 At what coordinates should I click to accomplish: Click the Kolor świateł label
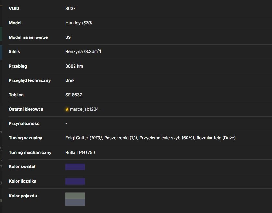(x=22, y=166)
